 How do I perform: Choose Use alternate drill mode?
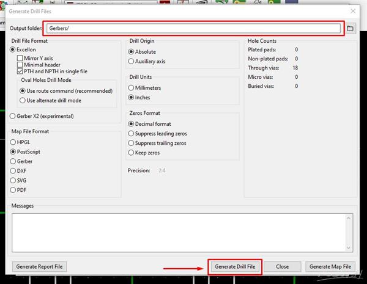(23, 100)
